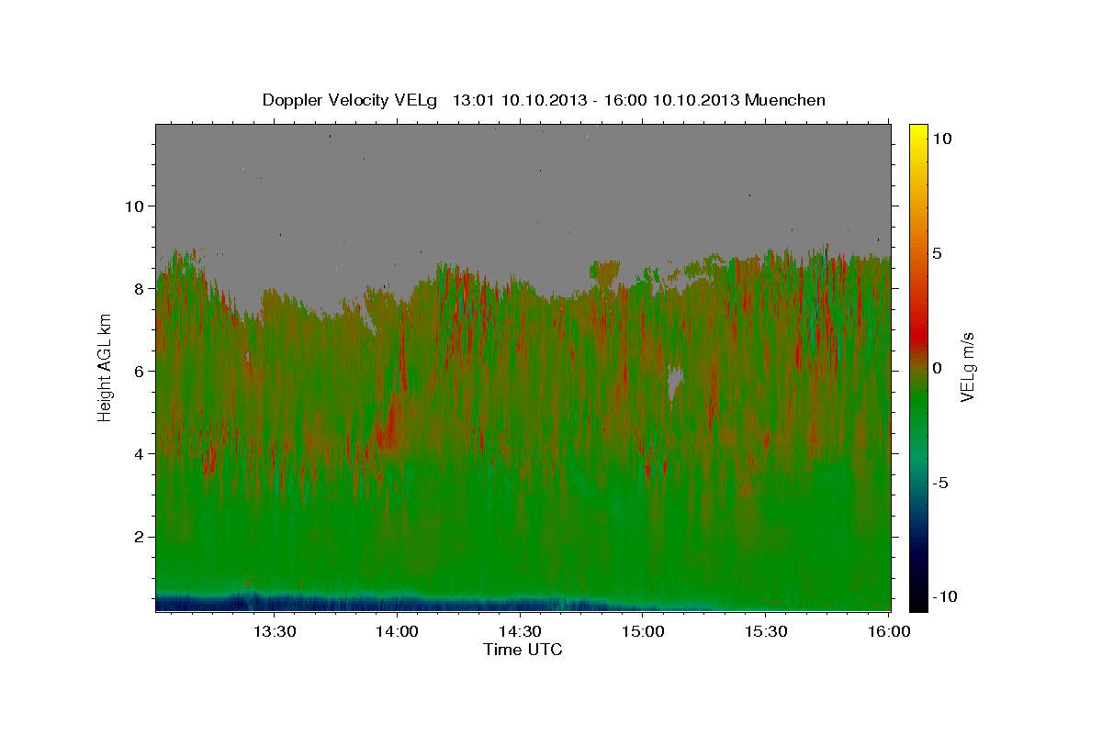
Task: Click the gray data gap near 6 km
Action: (675, 380)
